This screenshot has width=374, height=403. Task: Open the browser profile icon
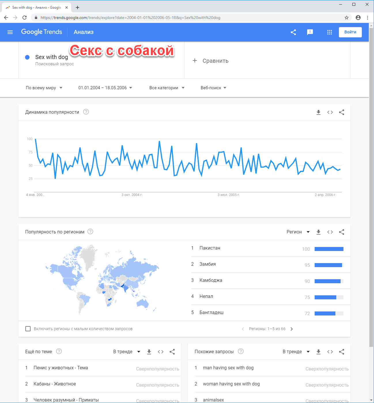click(358, 18)
